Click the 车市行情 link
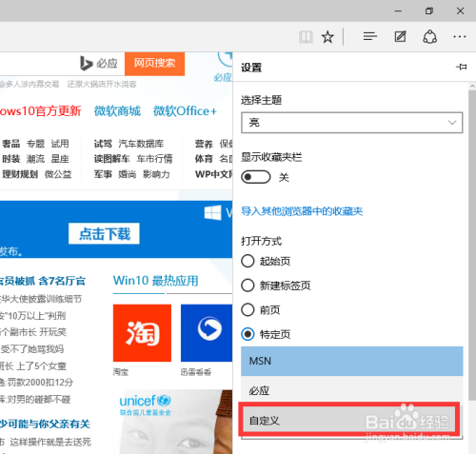 (x=154, y=159)
